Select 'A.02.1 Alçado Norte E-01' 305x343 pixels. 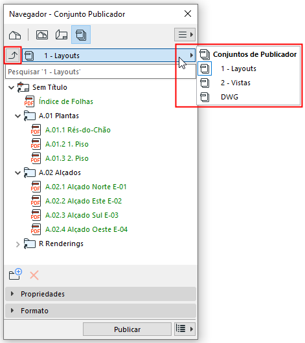point(86,187)
